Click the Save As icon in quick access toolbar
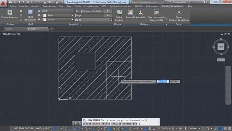 pyautogui.click(x=23, y=2)
